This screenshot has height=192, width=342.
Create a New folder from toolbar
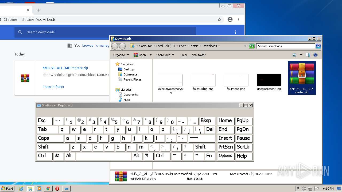pyautogui.click(x=199, y=55)
